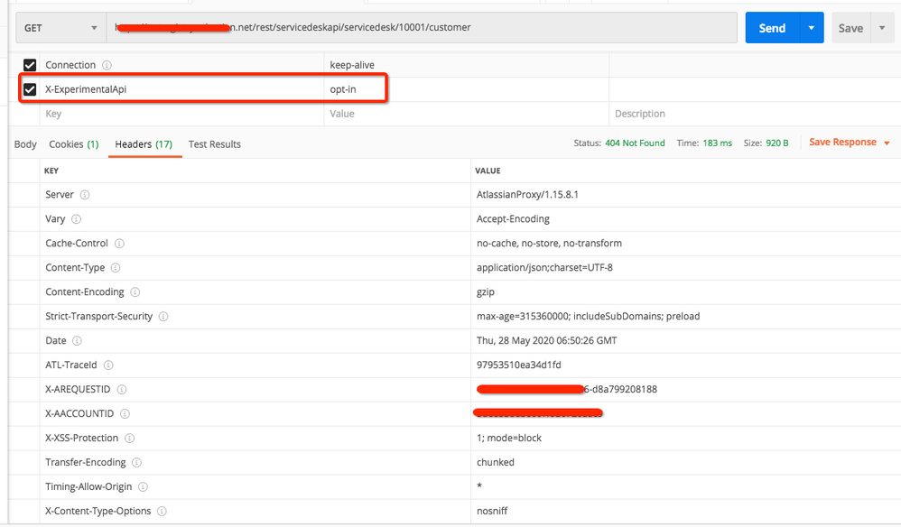Select the no-cache, no-store, no-transform value

(x=549, y=244)
